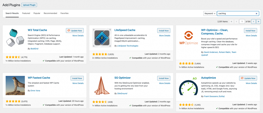This screenshot has width=263, height=113.
Task: Open the Emre Vona author link
Action: 35,90
